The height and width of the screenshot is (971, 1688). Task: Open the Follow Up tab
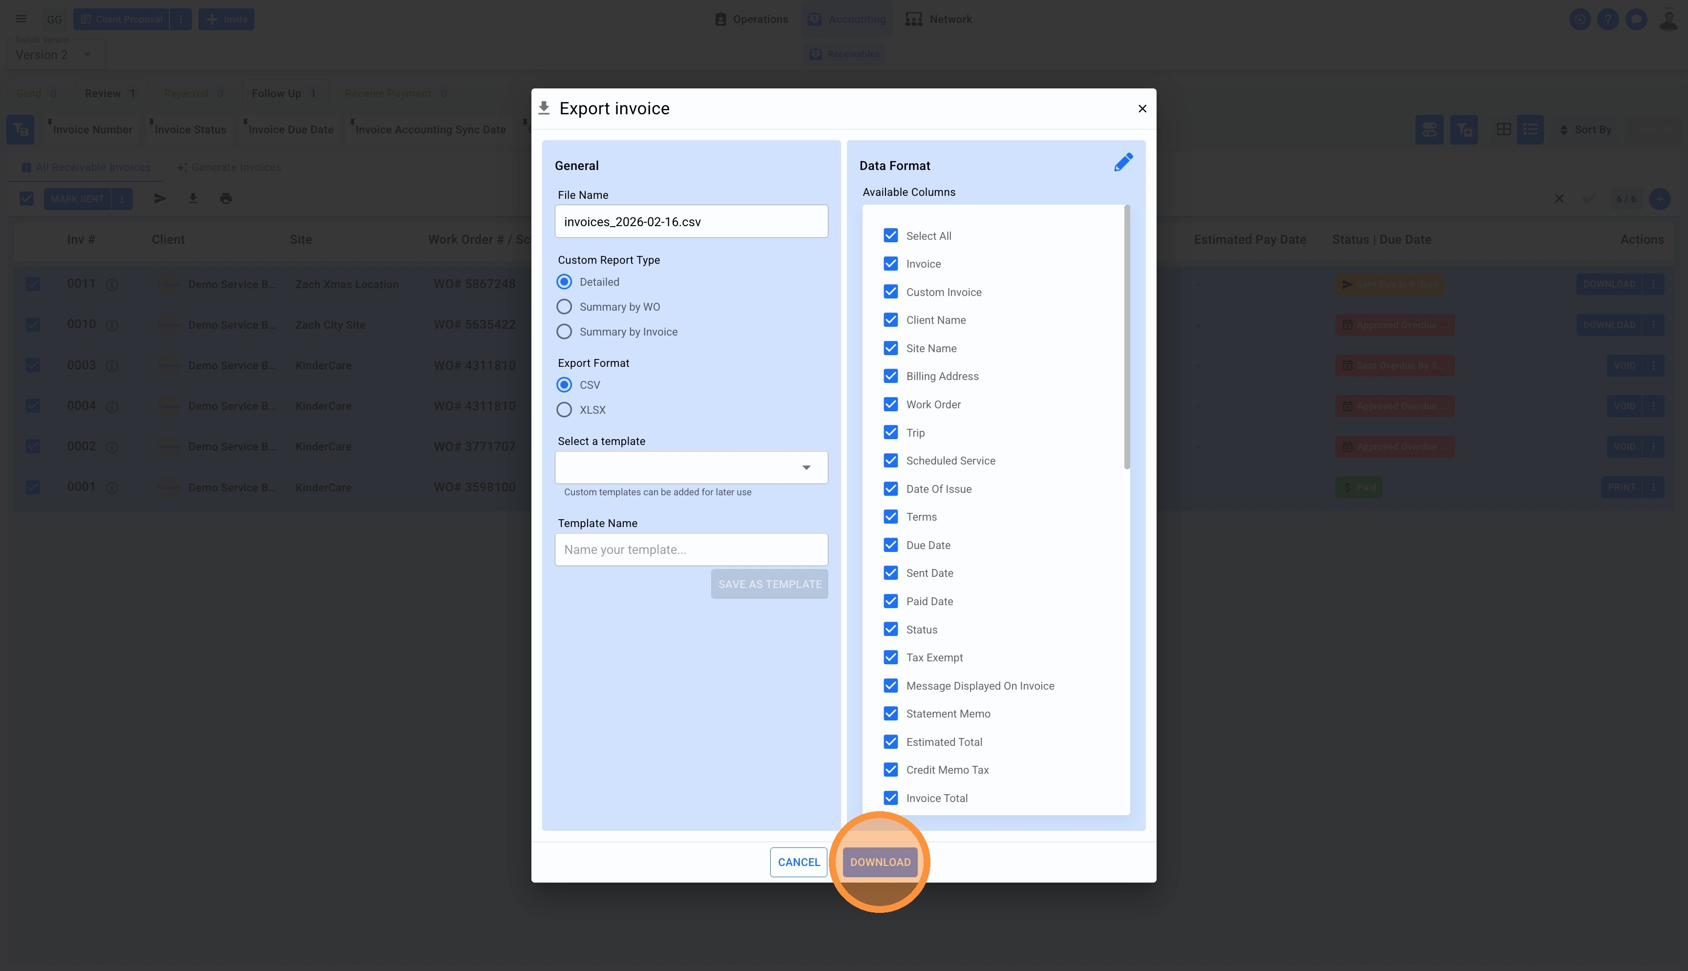(x=283, y=93)
